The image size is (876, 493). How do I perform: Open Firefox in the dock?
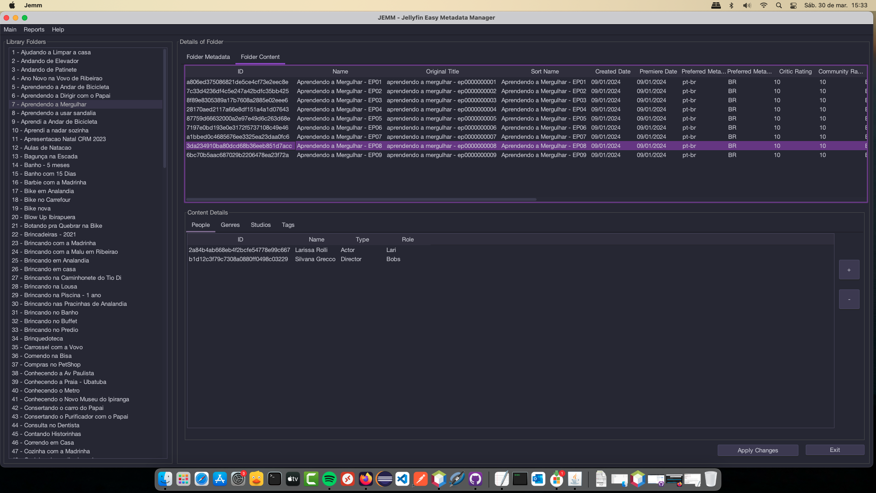pyautogui.click(x=365, y=479)
